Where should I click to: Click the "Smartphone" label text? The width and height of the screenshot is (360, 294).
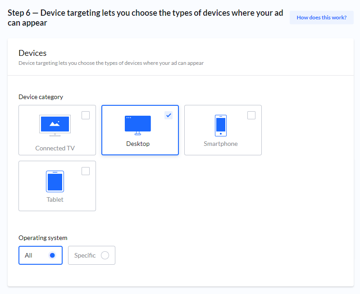221,144
